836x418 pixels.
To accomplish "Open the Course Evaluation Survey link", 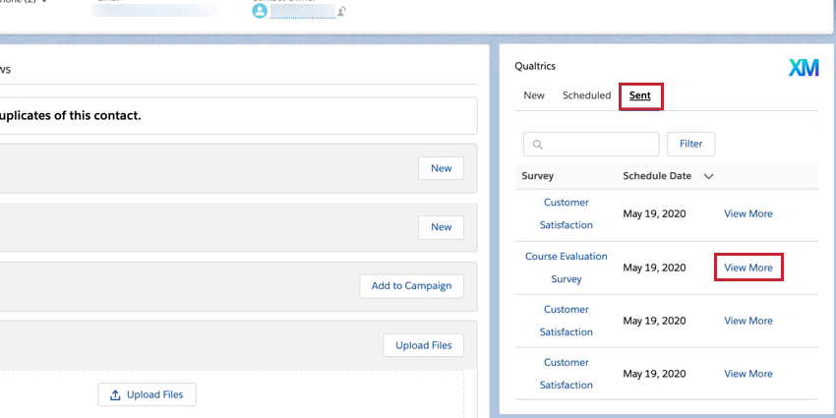I will [x=567, y=268].
